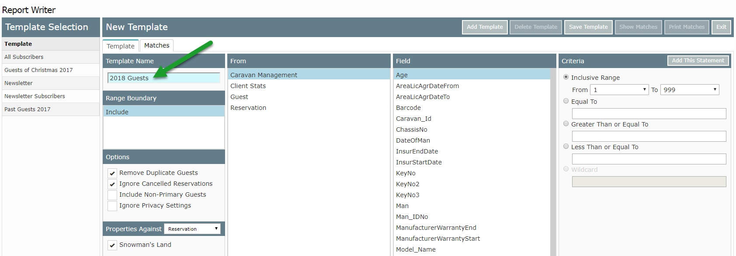Select Inclusive Range radio button

(566, 77)
